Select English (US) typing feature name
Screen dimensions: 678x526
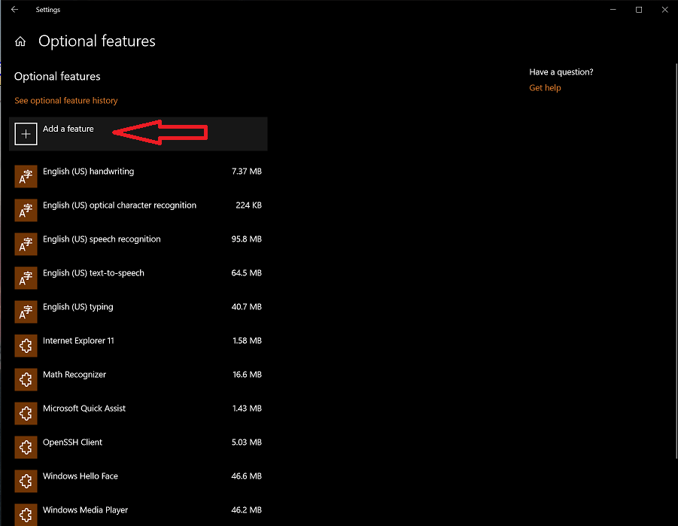coord(78,307)
